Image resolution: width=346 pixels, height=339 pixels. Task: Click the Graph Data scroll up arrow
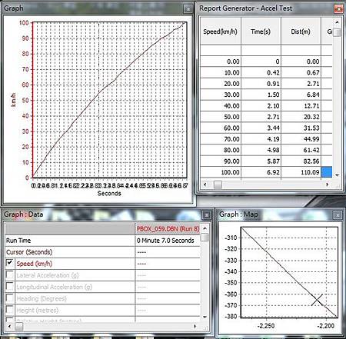(205, 228)
